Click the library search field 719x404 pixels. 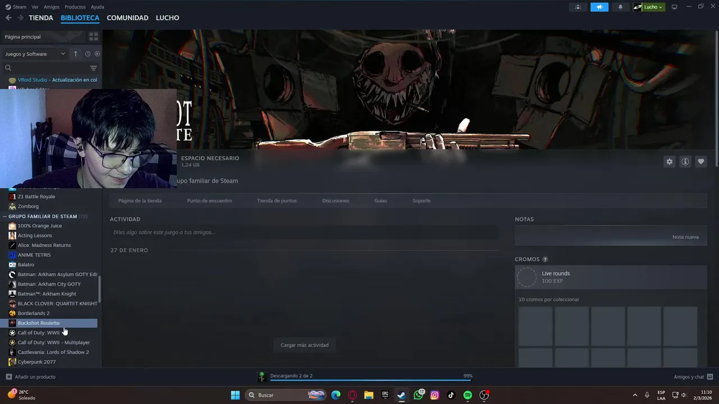46,68
